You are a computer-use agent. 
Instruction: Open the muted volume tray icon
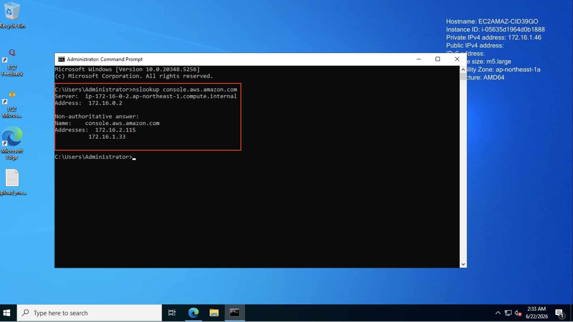(518, 313)
